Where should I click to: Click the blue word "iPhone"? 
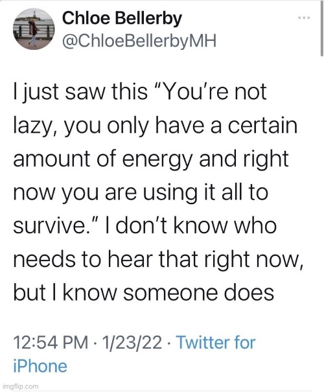(x=40, y=366)
